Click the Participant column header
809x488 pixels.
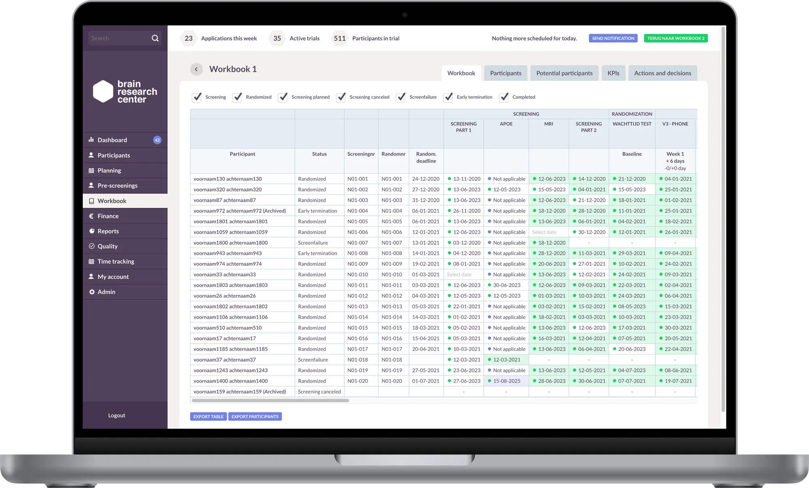[242, 154]
